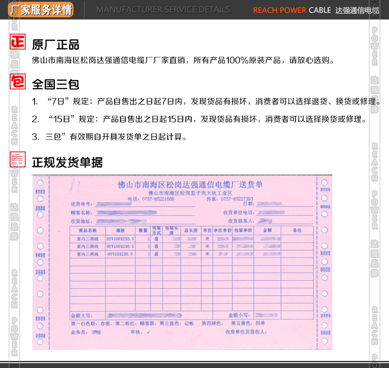Click the sentence about 100%原装产品
This screenshot has width=389, height=368.
183,60
